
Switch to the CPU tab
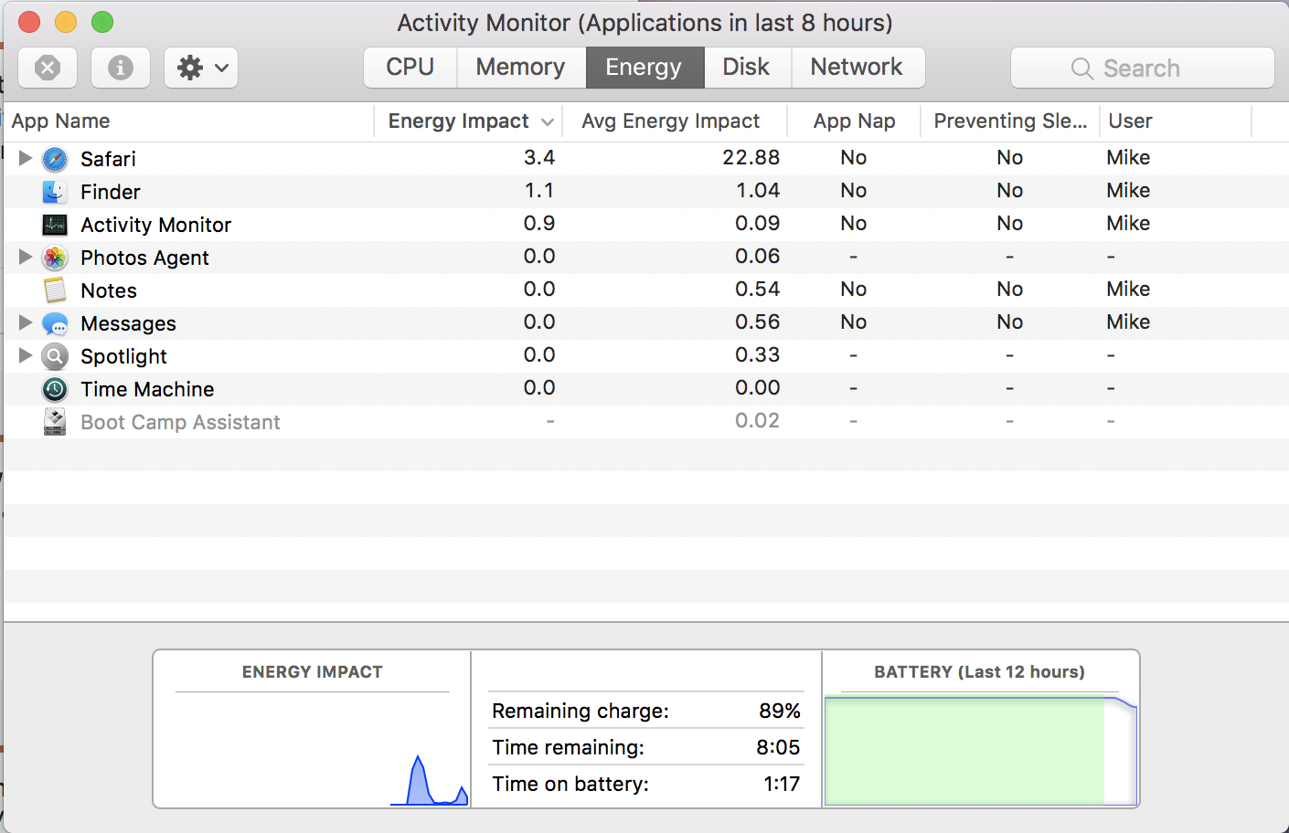[410, 68]
